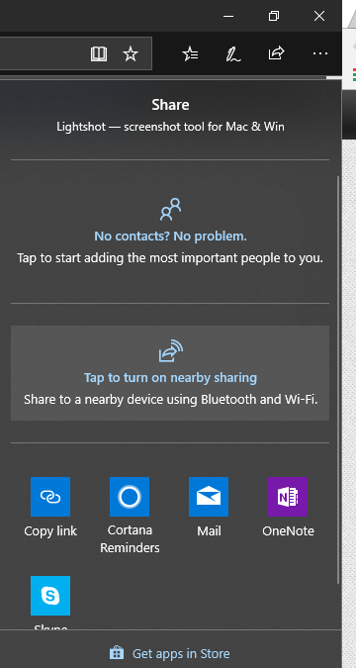
Task: Click the people contacts icon
Action: click(x=170, y=209)
